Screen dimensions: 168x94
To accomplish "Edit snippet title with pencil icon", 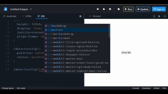I will click(31, 9).
